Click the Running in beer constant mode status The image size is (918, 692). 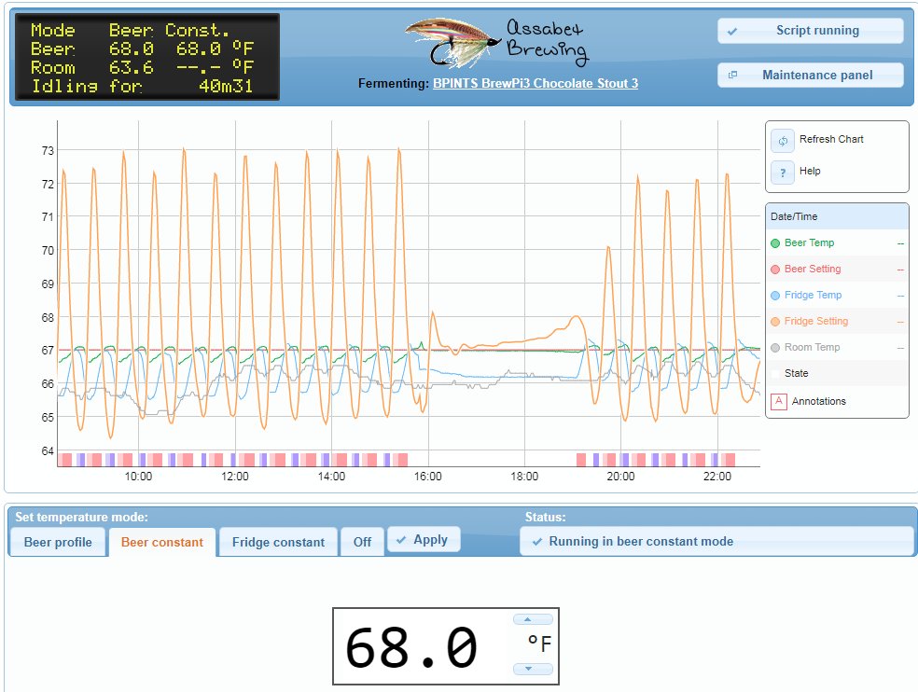(716, 542)
